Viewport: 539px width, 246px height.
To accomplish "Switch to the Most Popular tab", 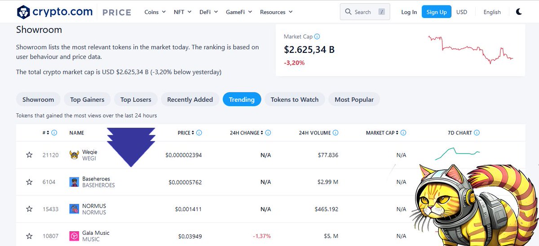I will pos(354,99).
